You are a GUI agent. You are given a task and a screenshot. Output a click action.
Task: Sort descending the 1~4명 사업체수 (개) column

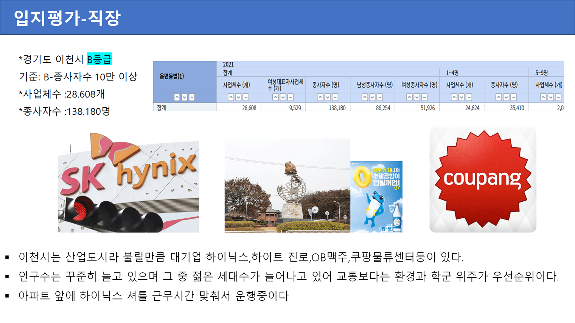[462, 97]
